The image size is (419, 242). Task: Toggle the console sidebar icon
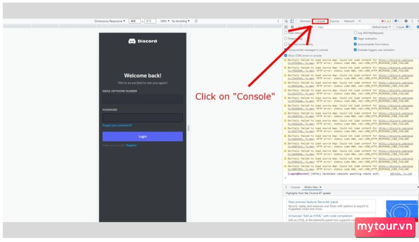pos(286,27)
